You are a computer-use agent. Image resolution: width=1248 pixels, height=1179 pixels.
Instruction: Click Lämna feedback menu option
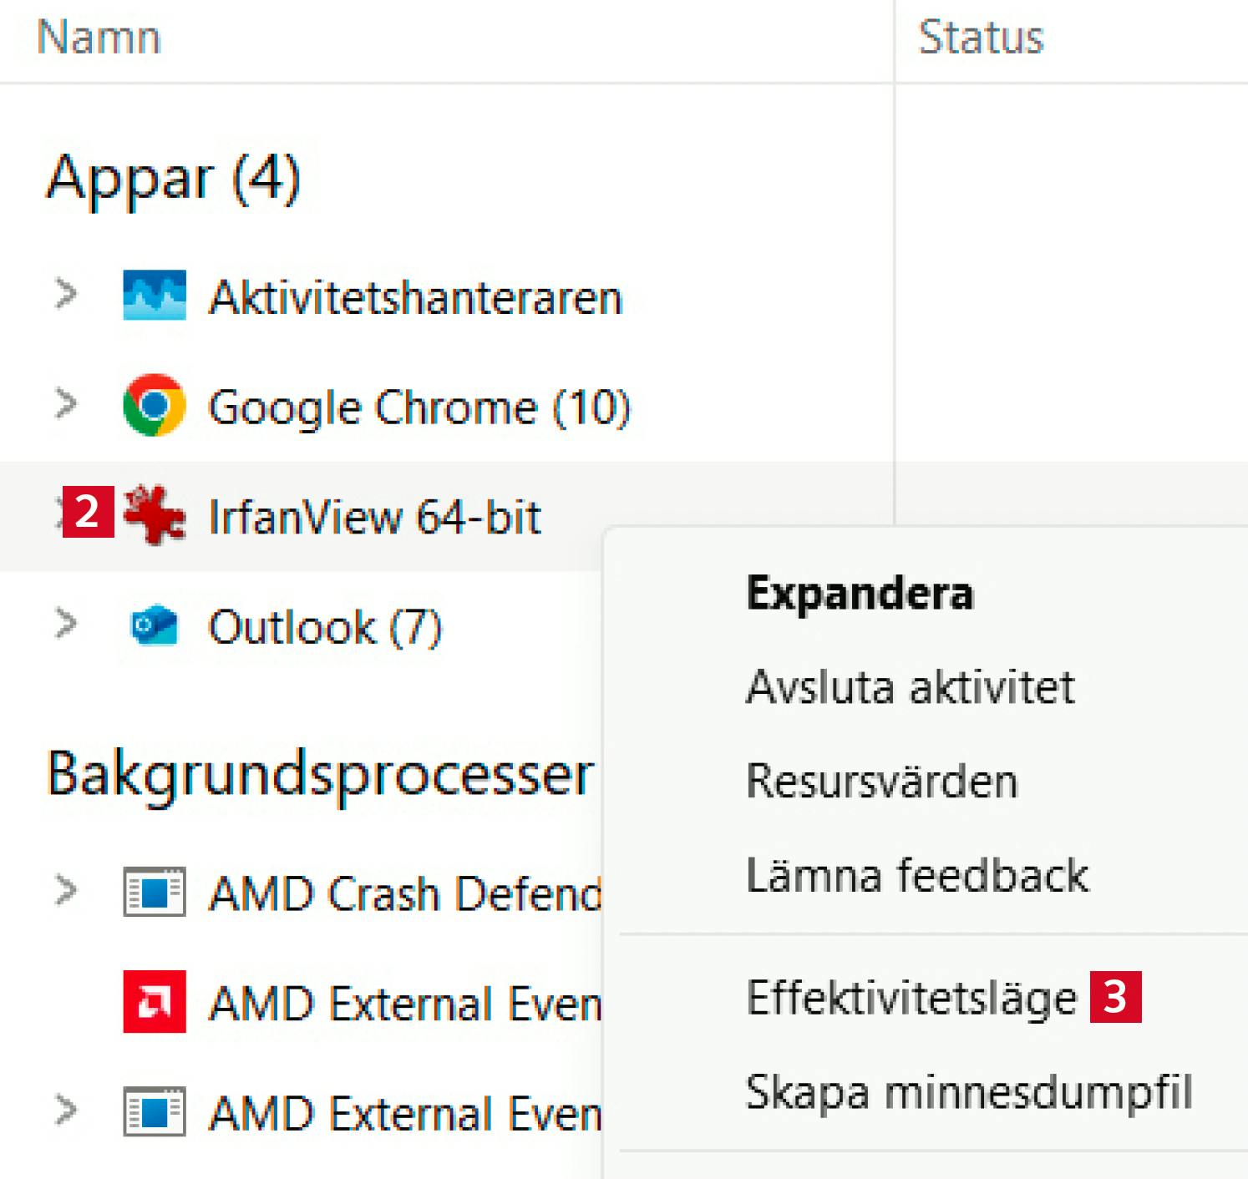pos(917,876)
